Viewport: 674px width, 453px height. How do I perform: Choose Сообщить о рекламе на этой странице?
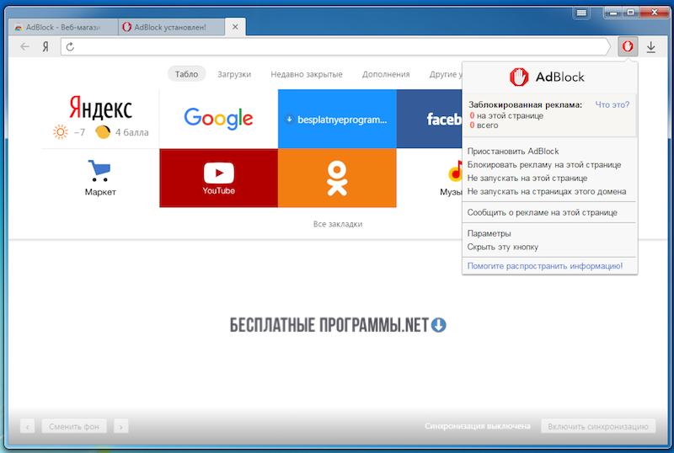pos(542,212)
